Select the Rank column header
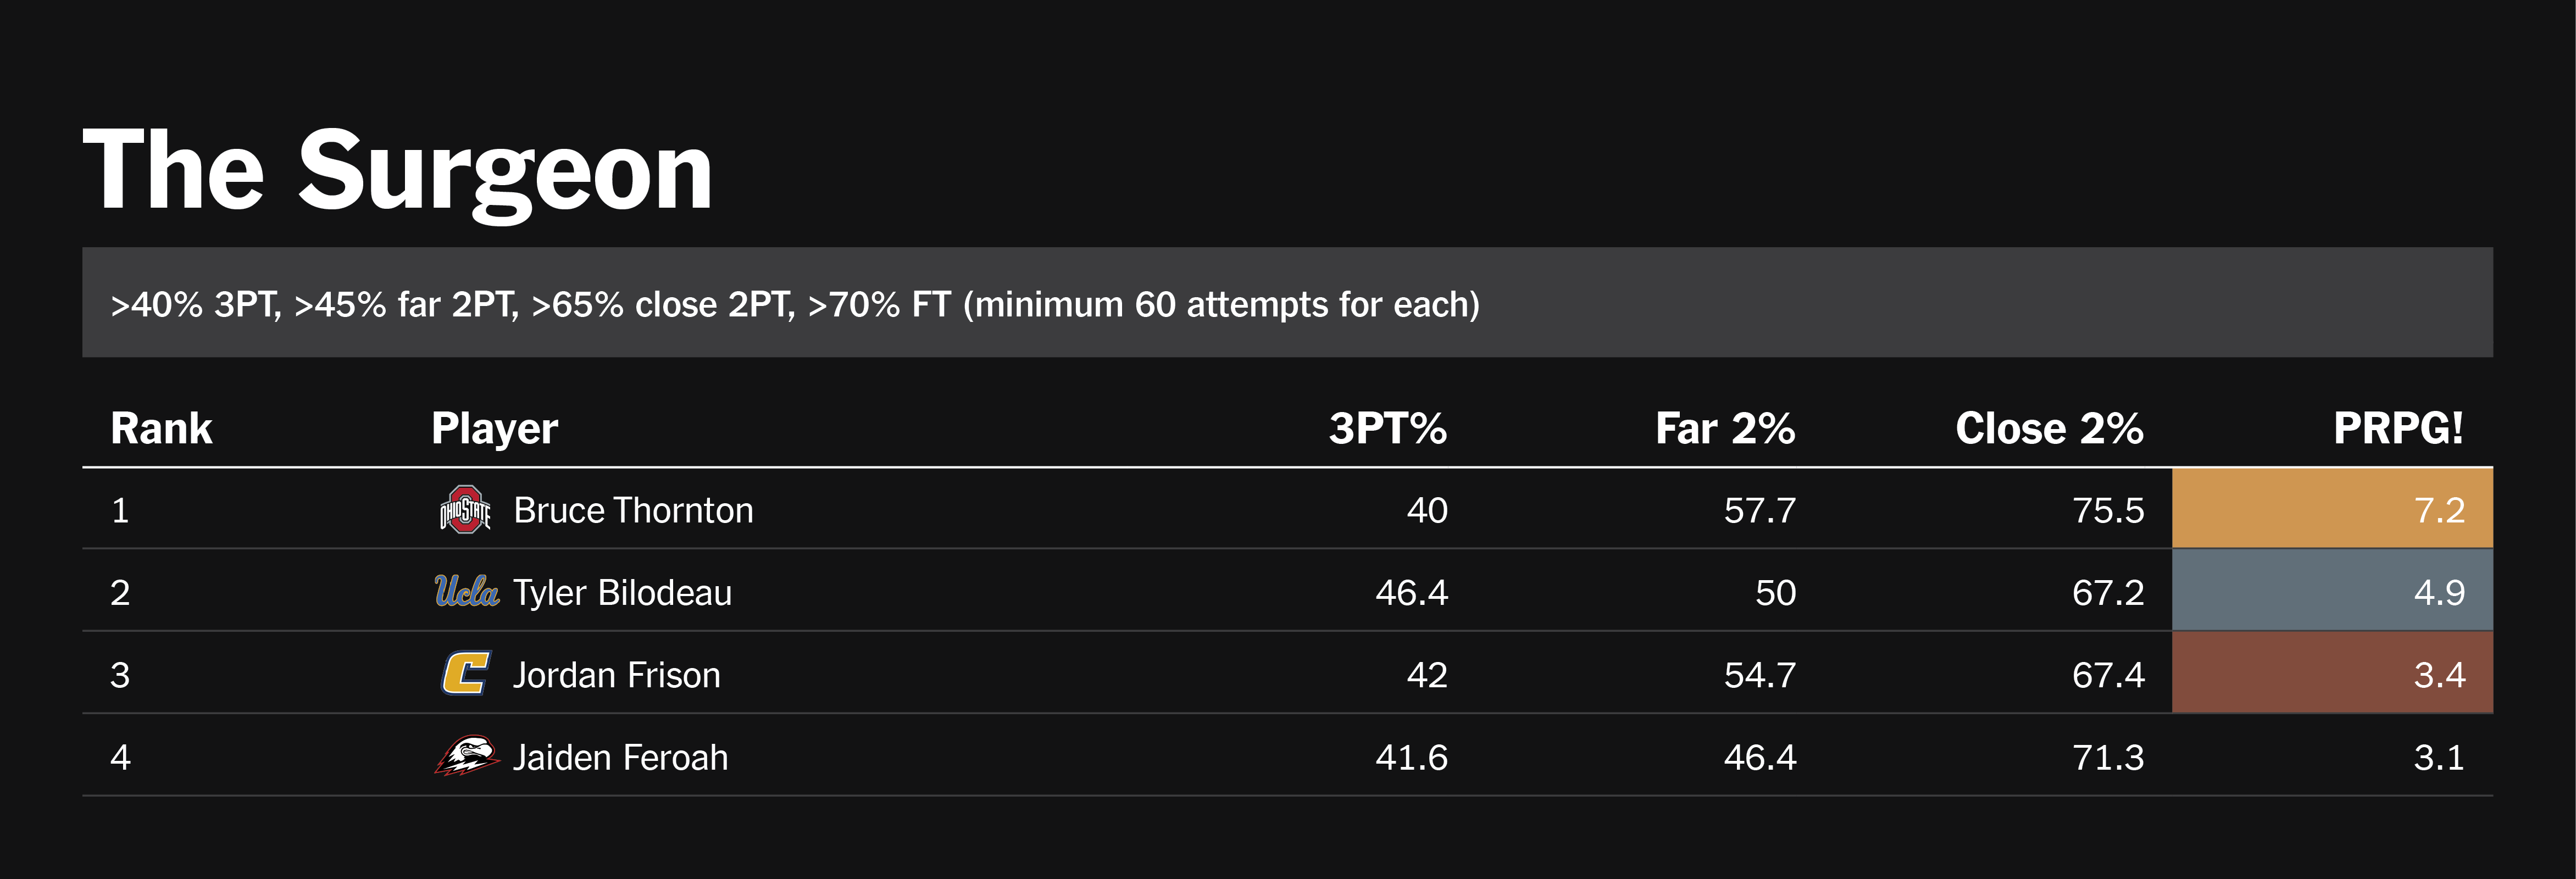This screenshot has width=2576, height=879. click(161, 429)
